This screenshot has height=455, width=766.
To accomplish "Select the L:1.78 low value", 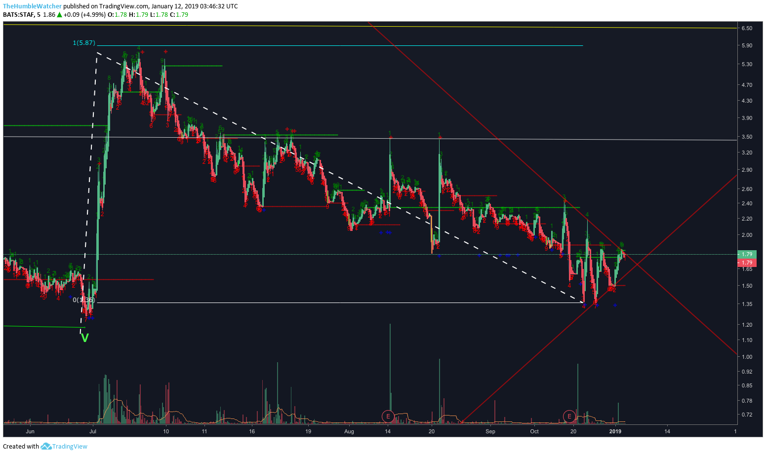I will point(159,15).
